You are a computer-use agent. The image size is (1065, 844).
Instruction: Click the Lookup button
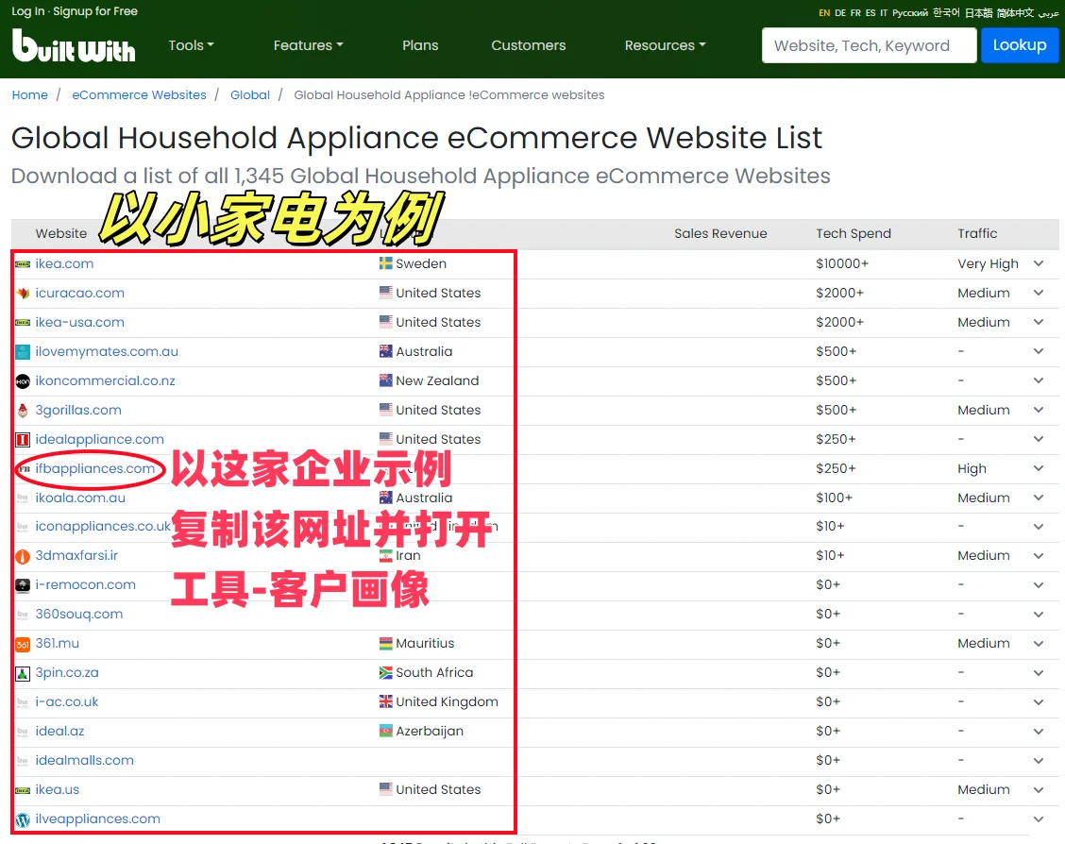point(1020,44)
